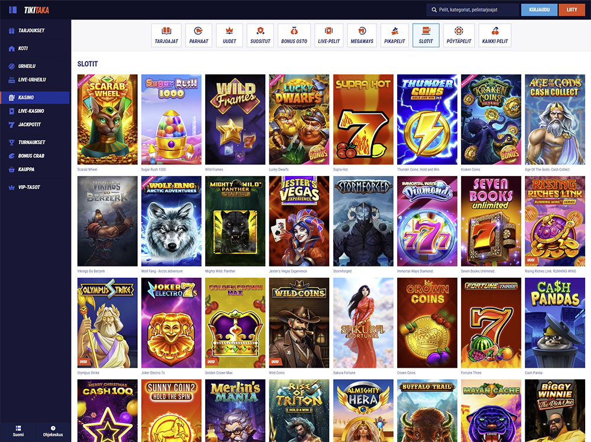The height and width of the screenshot is (442, 591).
Task: Open the Rising Riches Link thumbnail
Action: click(555, 221)
